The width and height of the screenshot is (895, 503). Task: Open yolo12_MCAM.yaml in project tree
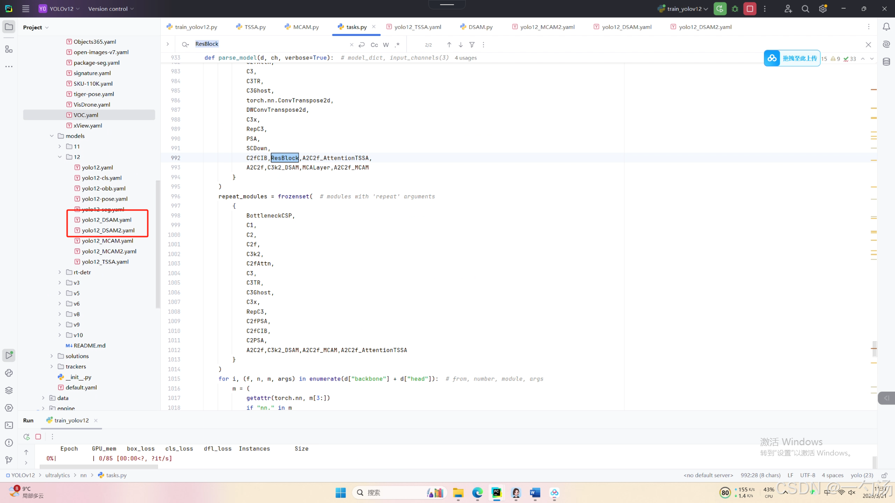tap(107, 241)
